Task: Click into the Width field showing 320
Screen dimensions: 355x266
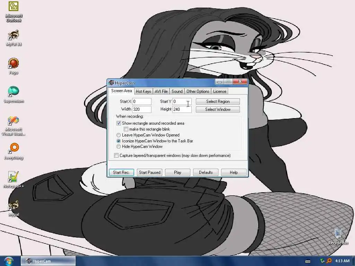Action: coord(142,109)
